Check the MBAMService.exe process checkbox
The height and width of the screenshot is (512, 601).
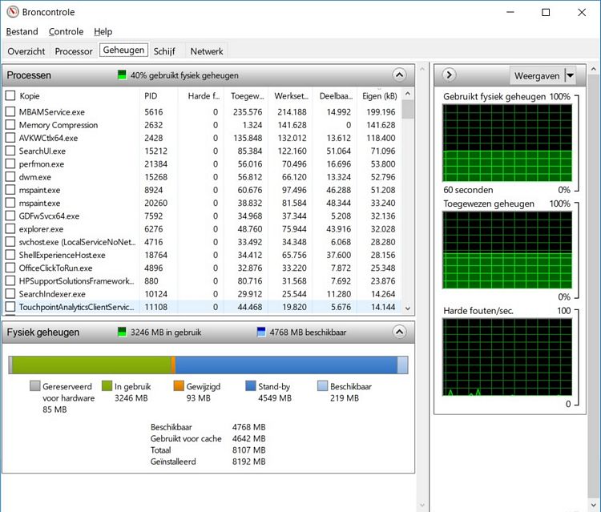coord(10,111)
